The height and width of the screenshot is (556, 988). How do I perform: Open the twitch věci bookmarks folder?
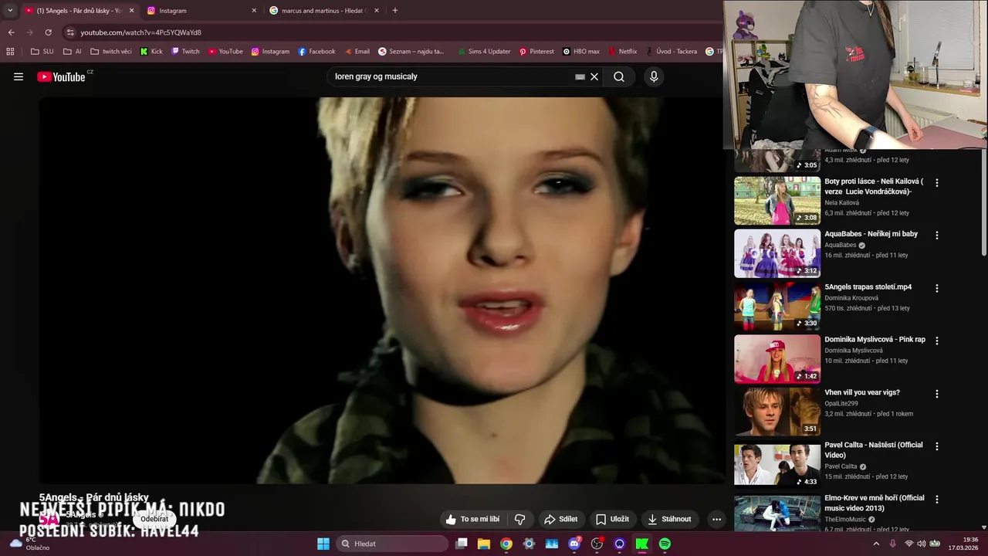(111, 52)
